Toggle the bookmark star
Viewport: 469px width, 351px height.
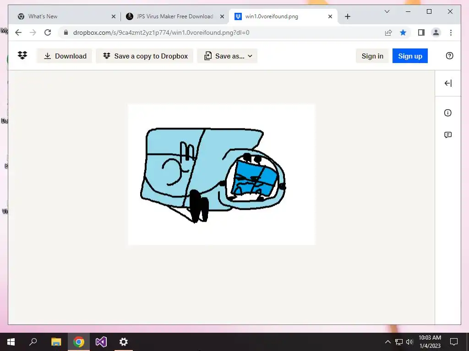(403, 32)
